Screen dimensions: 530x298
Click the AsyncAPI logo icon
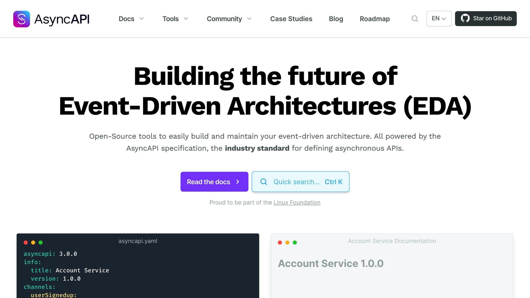click(x=21, y=19)
